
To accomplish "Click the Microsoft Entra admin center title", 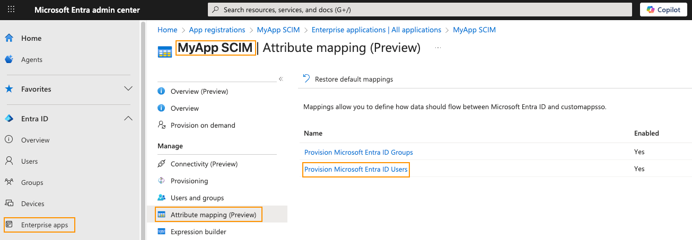I will 87,10.
